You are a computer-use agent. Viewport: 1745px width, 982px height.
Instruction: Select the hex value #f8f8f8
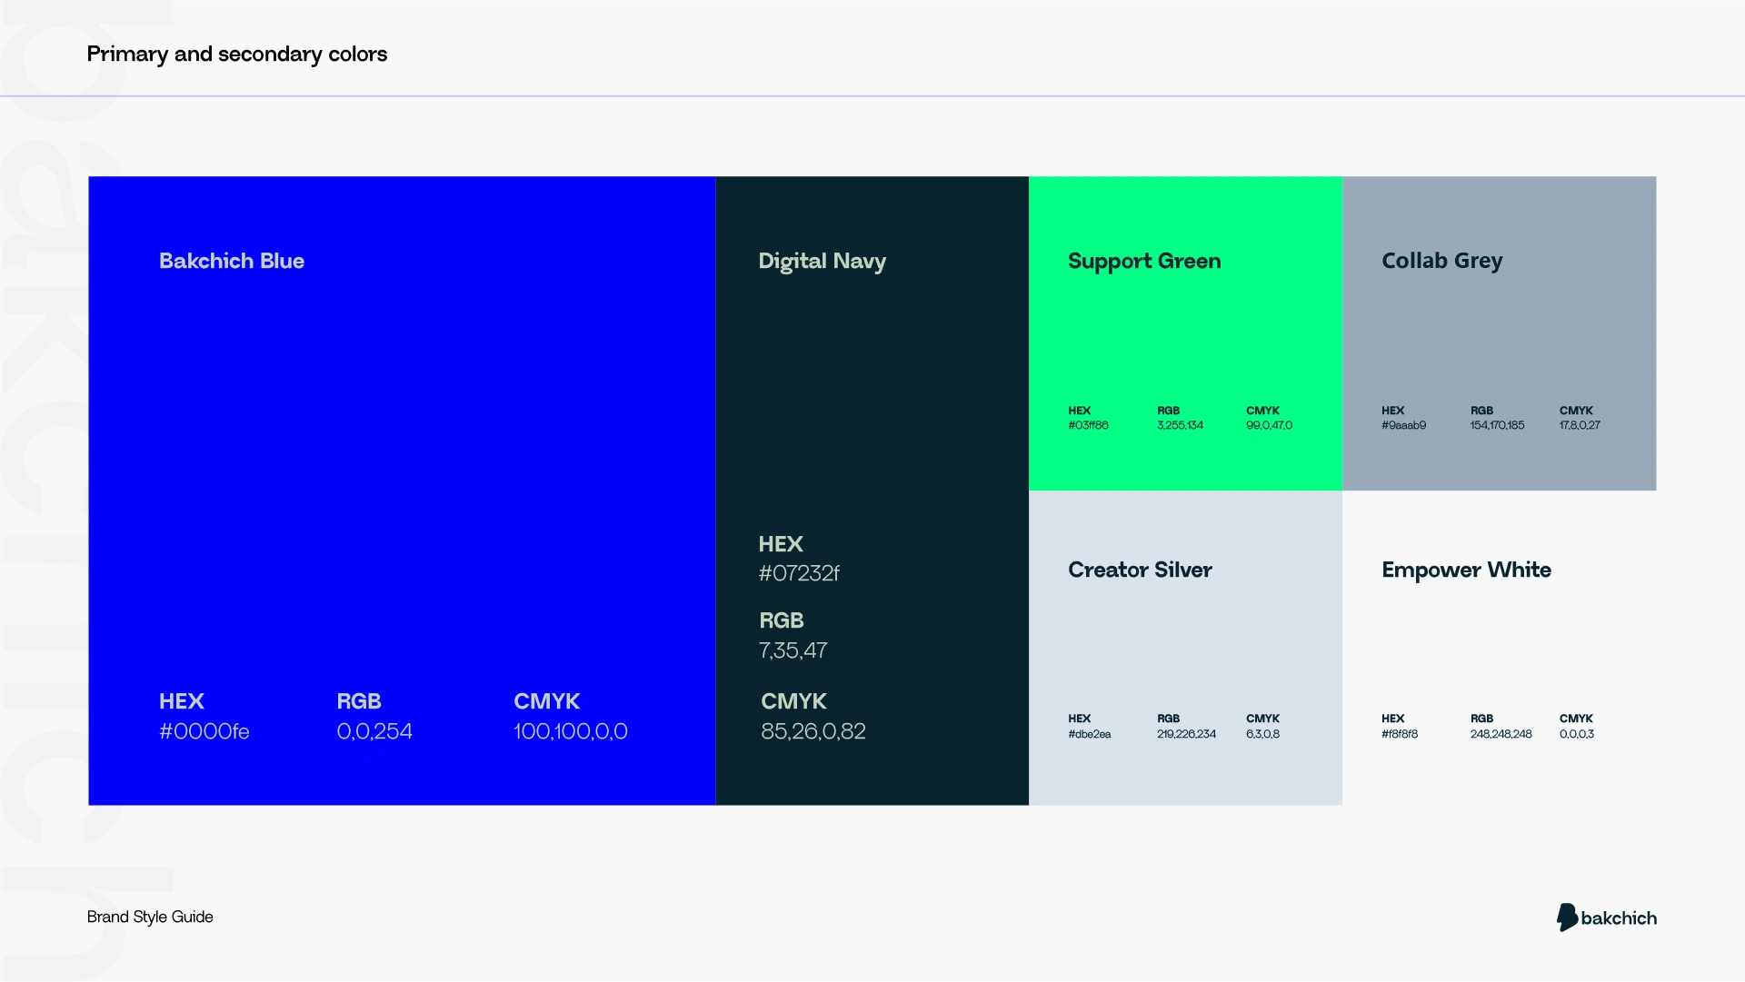click(x=1400, y=734)
